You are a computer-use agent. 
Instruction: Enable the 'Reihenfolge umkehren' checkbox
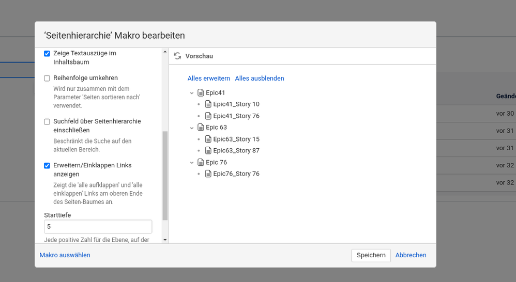(x=47, y=78)
